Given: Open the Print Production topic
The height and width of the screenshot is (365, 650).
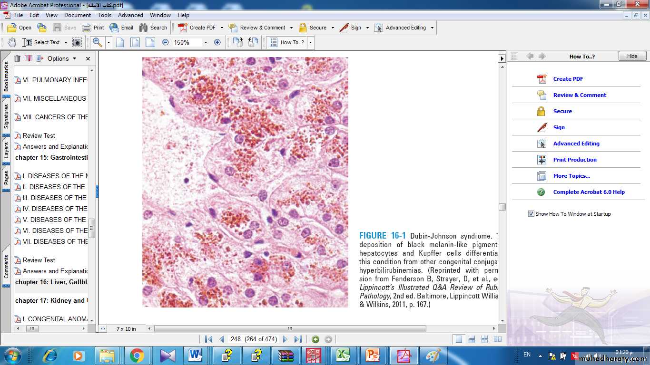Looking at the screenshot, I should [x=574, y=160].
